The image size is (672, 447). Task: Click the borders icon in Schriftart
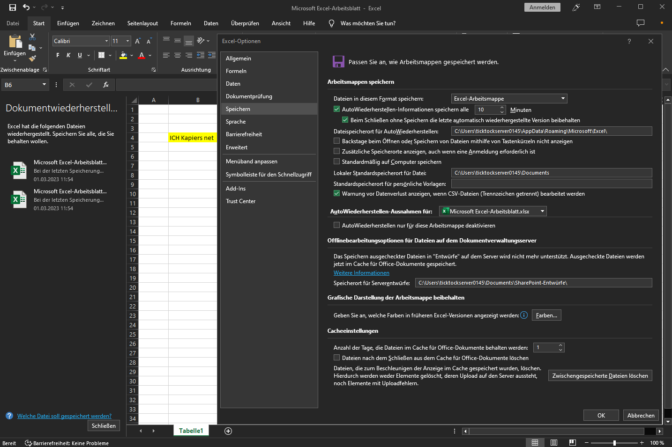tap(101, 55)
